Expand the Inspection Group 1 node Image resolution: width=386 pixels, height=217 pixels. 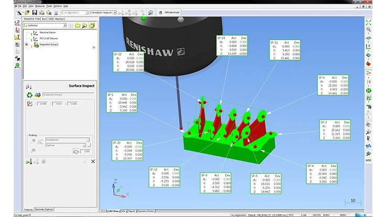(26, 45)
